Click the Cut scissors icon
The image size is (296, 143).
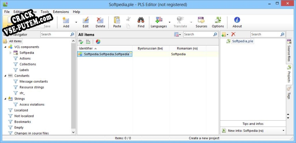click(128, 19)
